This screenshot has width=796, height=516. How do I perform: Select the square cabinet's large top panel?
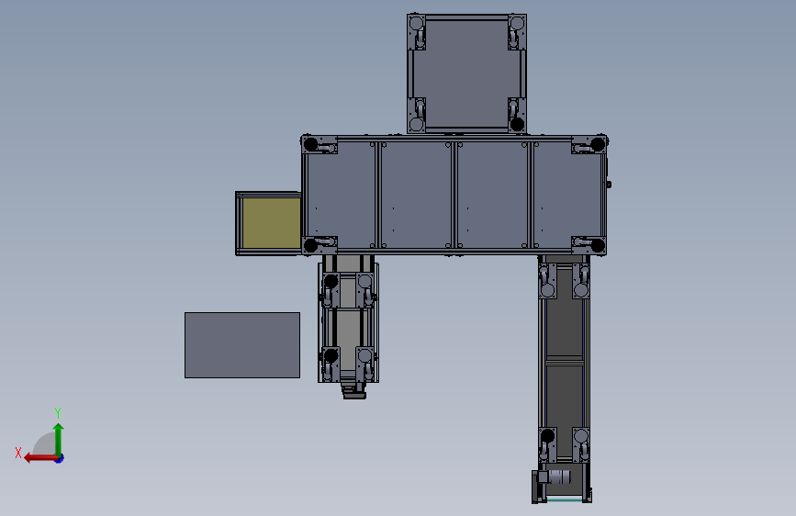coord(466,73)
